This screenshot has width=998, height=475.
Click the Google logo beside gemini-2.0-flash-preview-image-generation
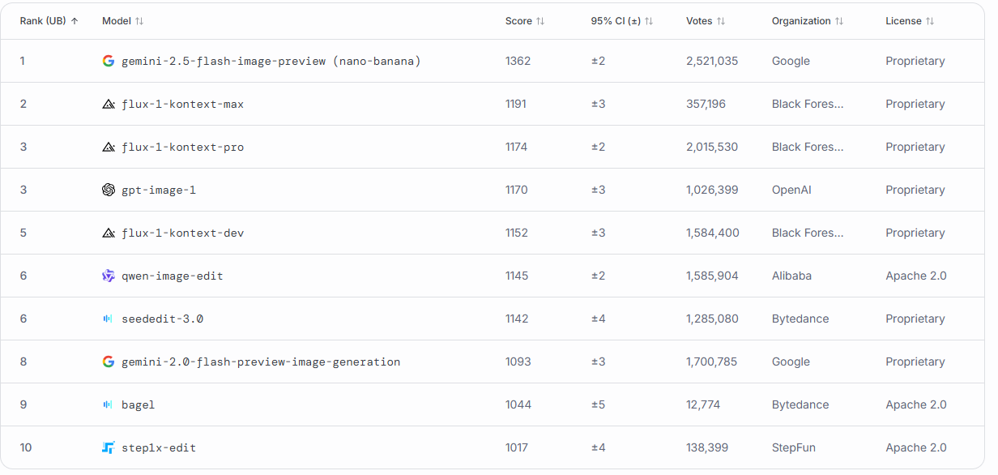pos(109,362)
